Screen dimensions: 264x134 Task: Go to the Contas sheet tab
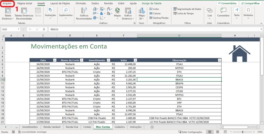(87, 127)
